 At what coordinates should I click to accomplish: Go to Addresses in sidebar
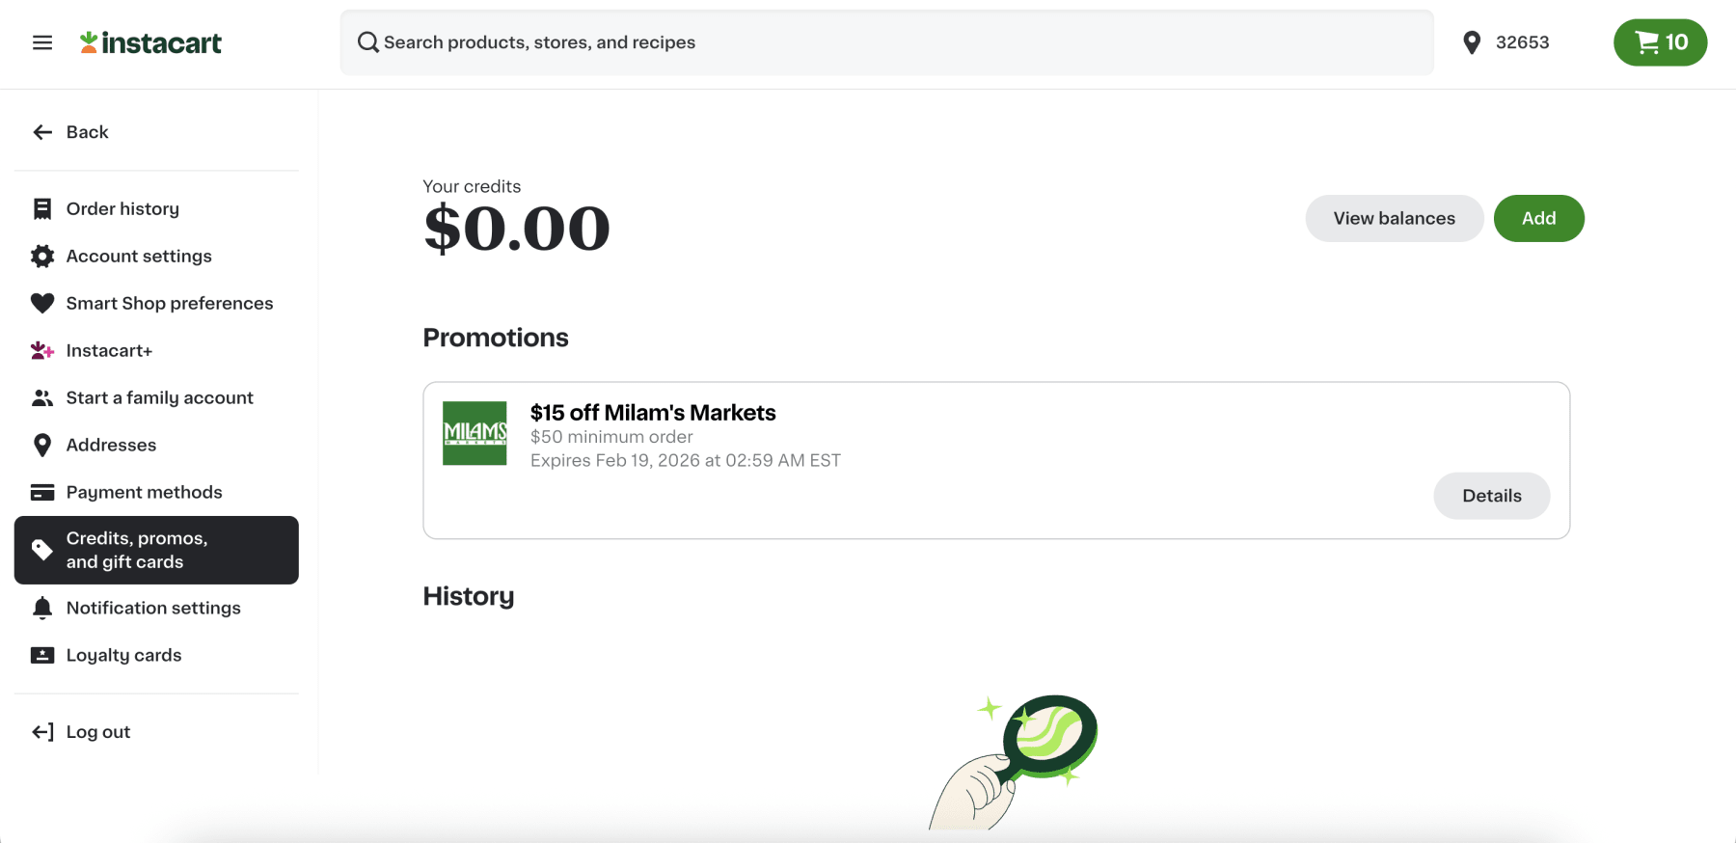111,446
